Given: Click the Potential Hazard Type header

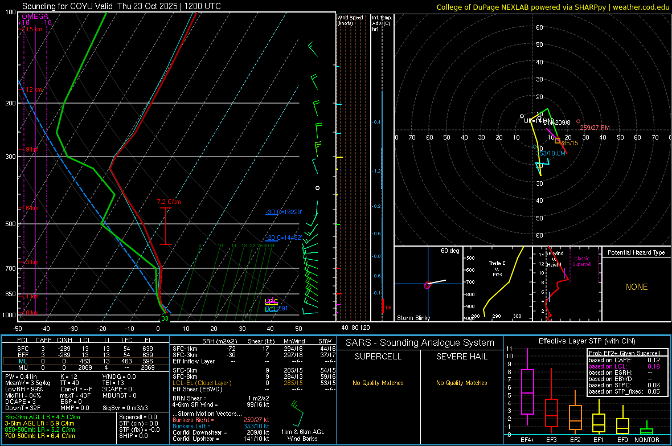Looking at the screenshot, I should [x=636, y=252].
